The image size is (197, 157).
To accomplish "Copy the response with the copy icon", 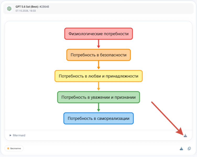I will (x=189, y=149).
